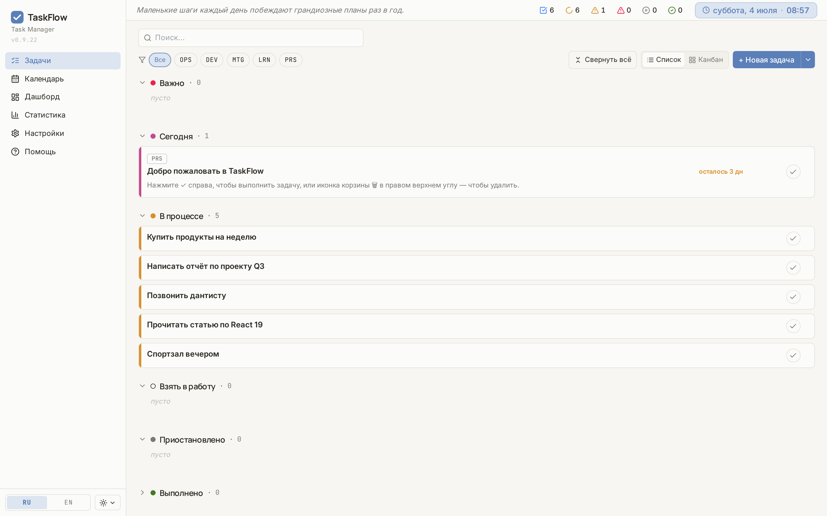Screen dimensions: 827x516
Task: Switch to Канбан view
Action: (x=706, y=60)
